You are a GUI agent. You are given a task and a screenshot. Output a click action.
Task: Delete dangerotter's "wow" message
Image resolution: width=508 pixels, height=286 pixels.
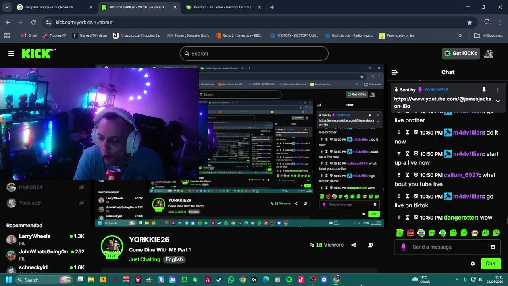(399, 218)
